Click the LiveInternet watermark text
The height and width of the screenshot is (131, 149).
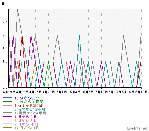click(137, 128)
